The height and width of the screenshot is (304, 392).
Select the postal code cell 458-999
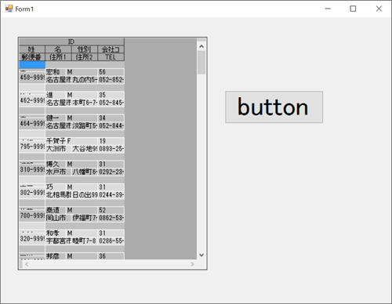pos(32,78)
